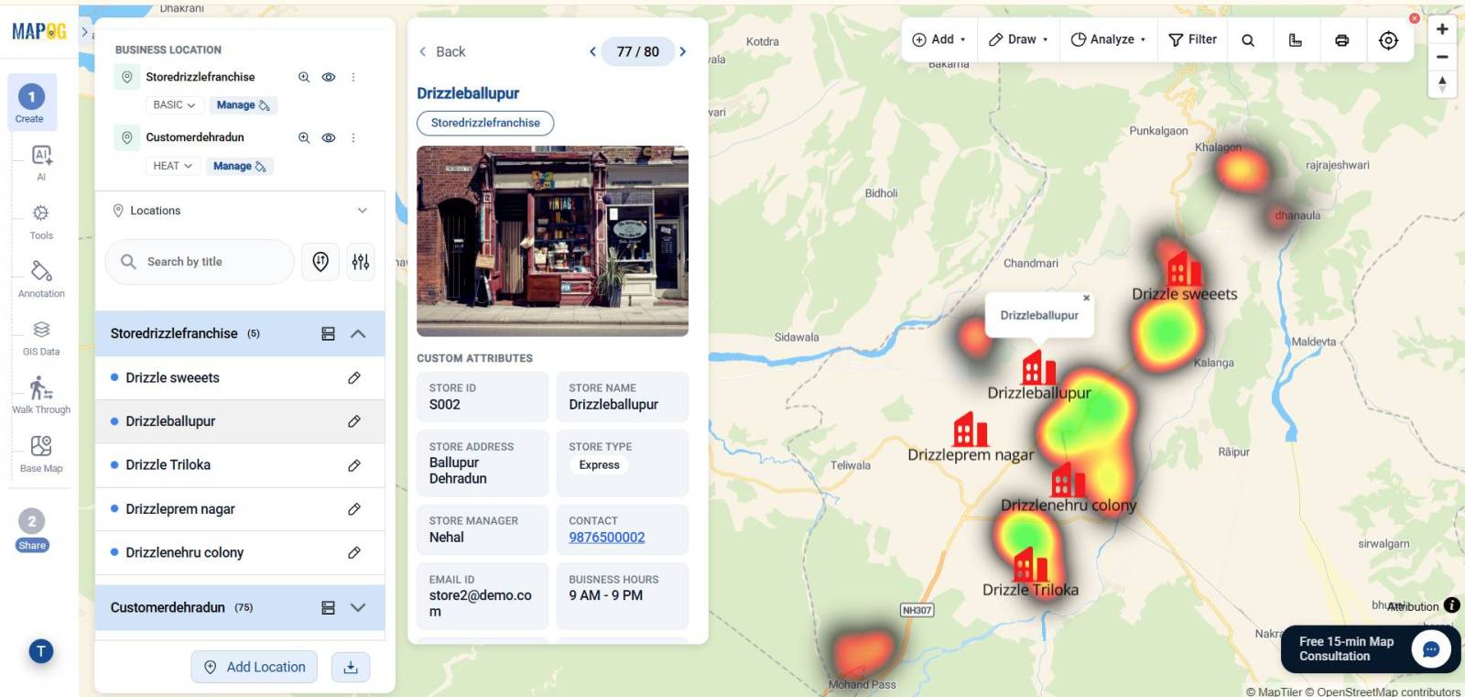Open more options for Customerdehradun layer
This screenshot has width=1465, height=697.
pyautogui.click(x=353, y=137)
